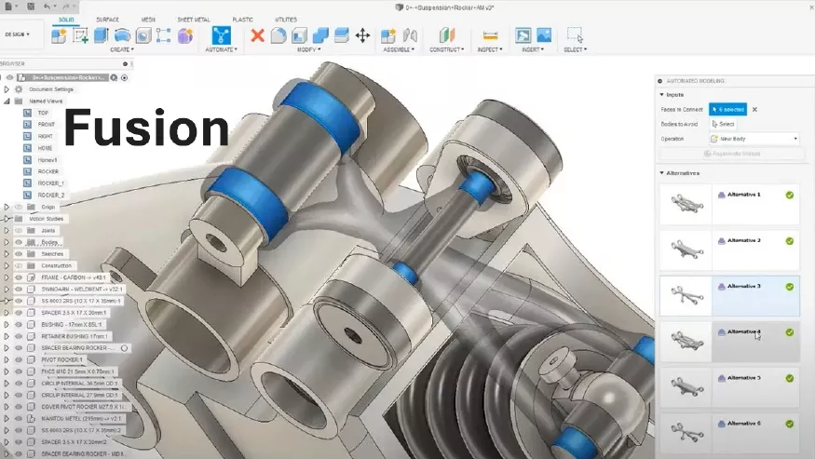This screenshot has width=815, height=459.
Task: Click the Insert canvas image icon
Action: point(544,35)
